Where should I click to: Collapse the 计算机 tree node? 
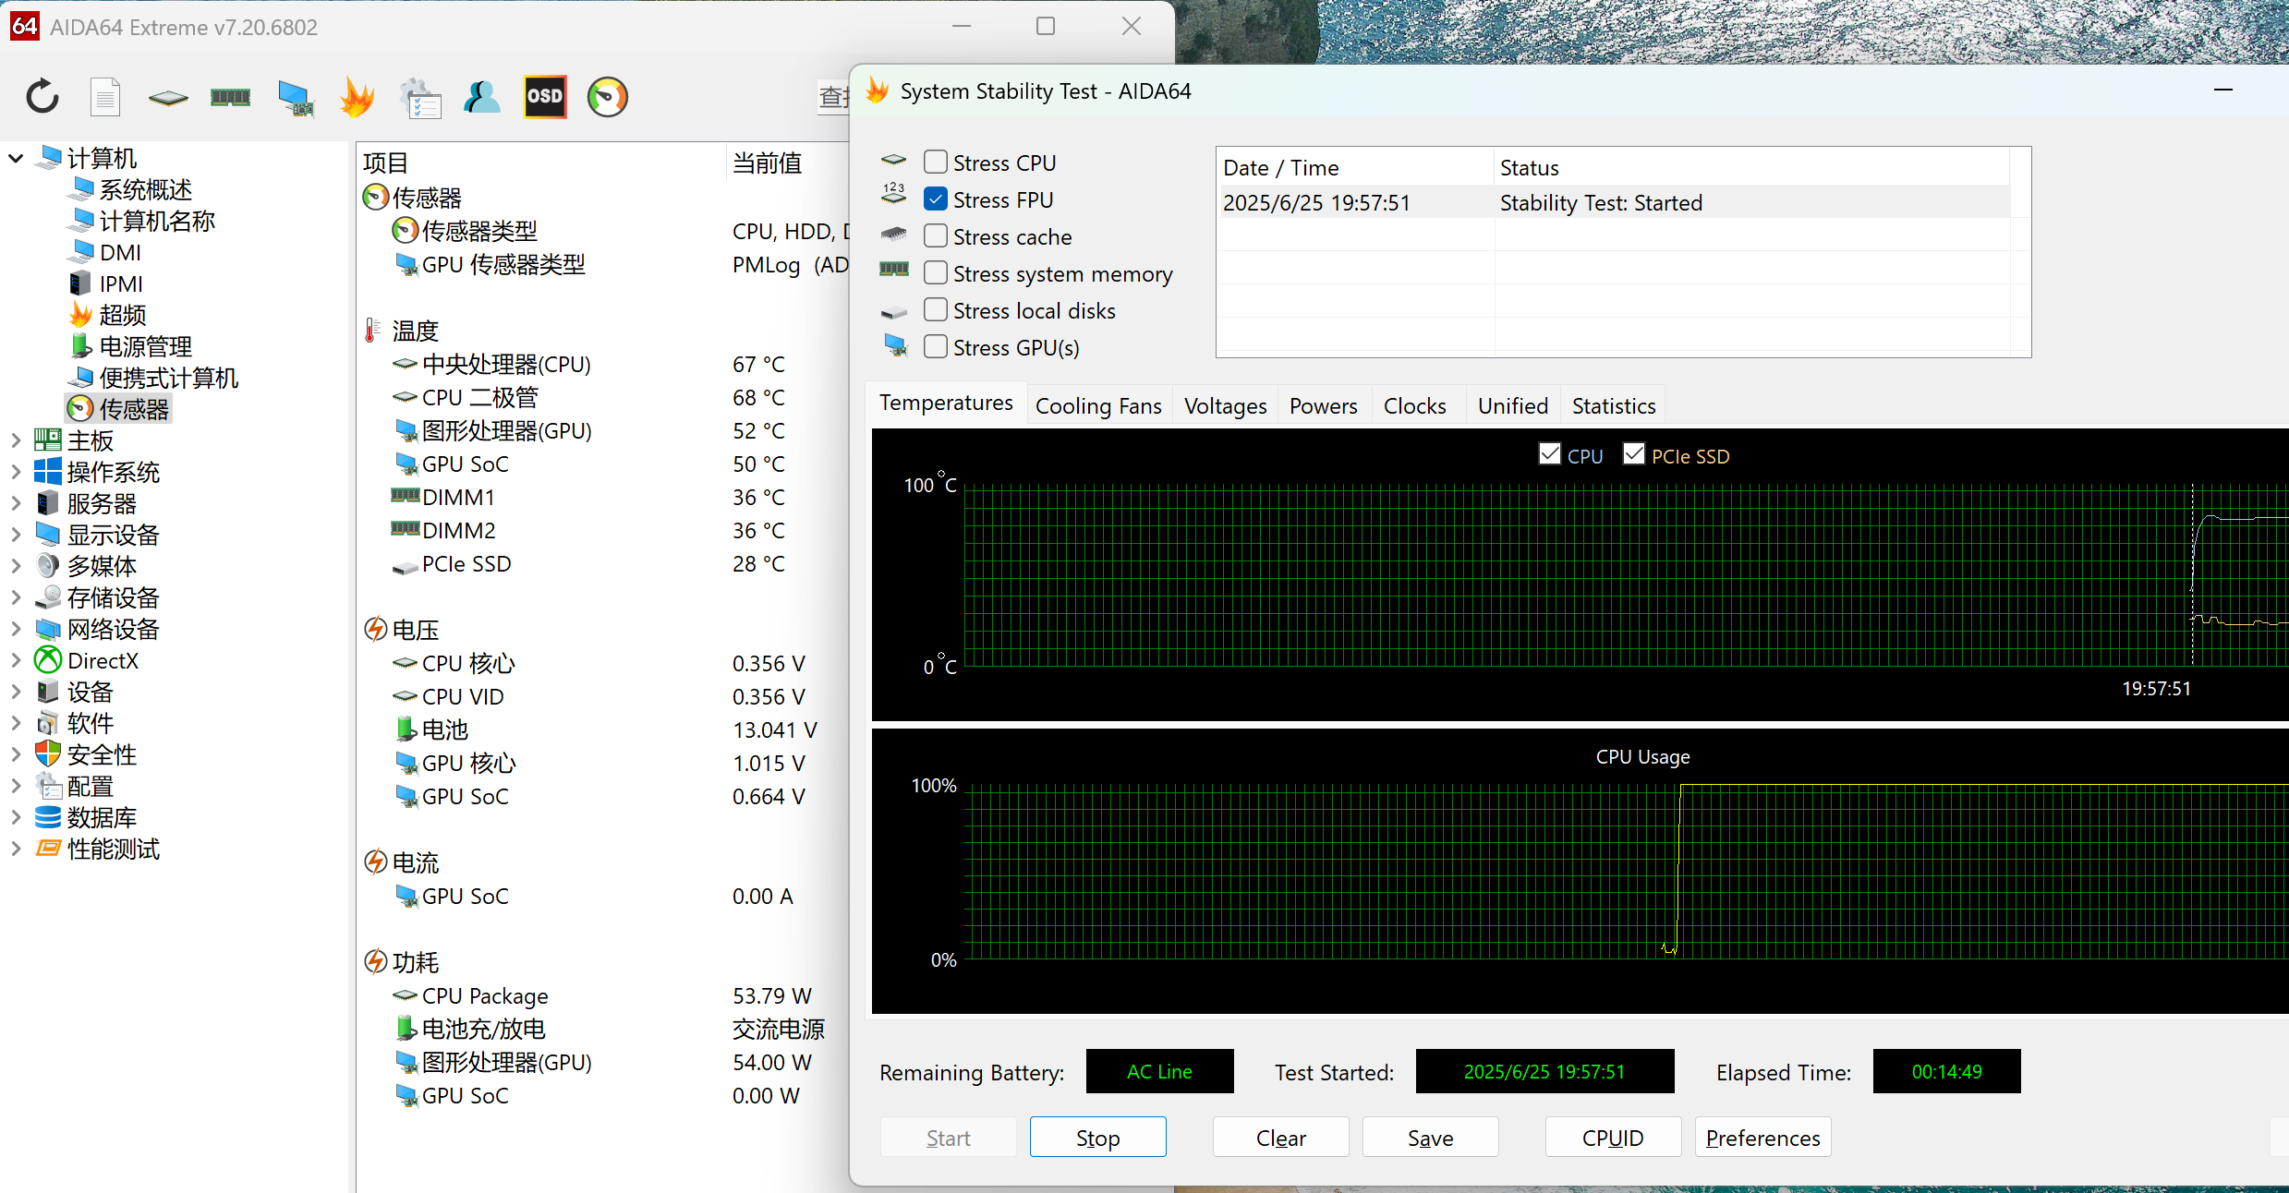click(16, 159)
